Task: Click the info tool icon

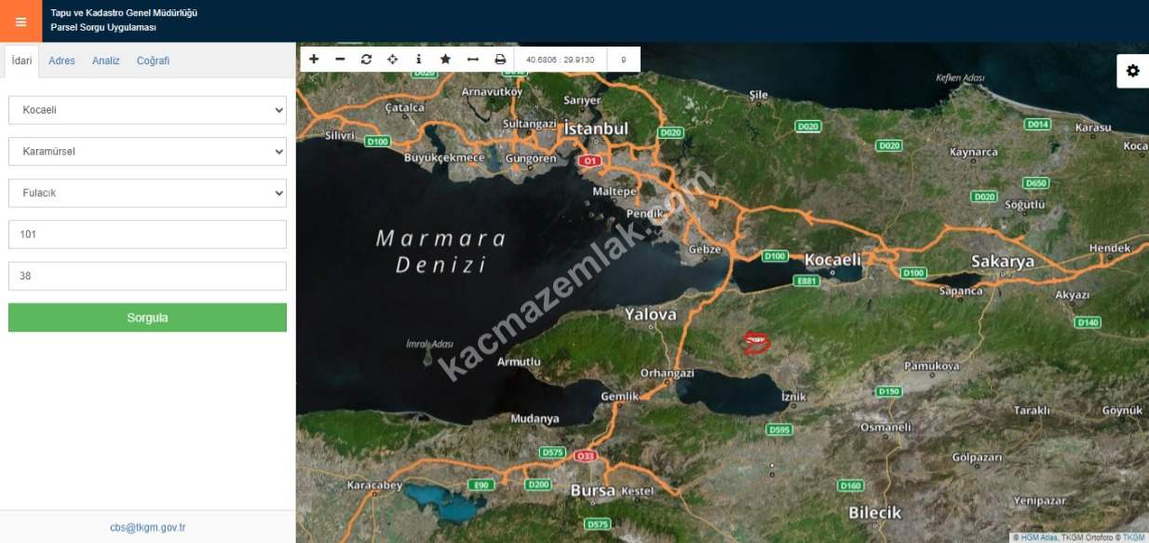Action: (419, 60)
